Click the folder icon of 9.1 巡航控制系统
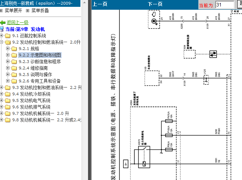This screenshot has width=242, height=180. [8, 36]
